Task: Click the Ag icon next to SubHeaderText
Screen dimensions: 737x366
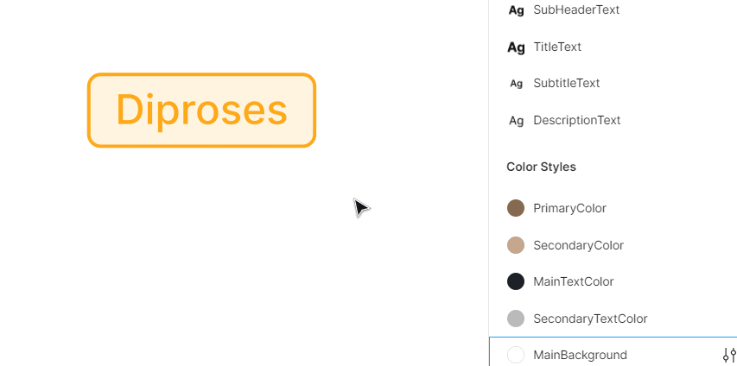Action: click(x=516, y=10)
